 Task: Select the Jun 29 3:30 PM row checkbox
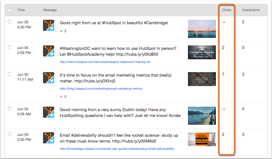[x=9, y=134]
